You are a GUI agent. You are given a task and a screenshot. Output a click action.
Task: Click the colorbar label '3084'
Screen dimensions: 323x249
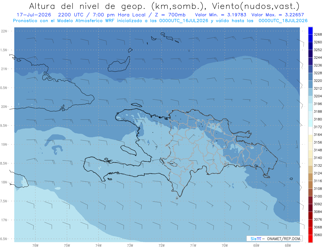pos(318,212)
